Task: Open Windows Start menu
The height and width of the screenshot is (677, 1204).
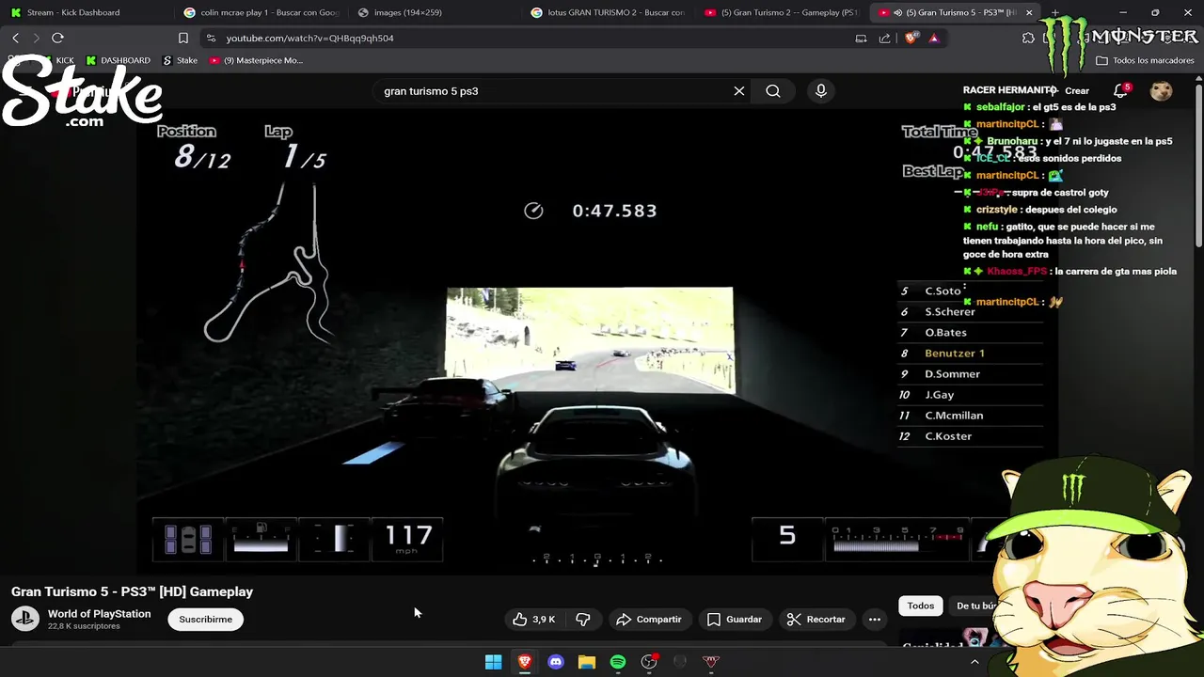Action: 493,662
